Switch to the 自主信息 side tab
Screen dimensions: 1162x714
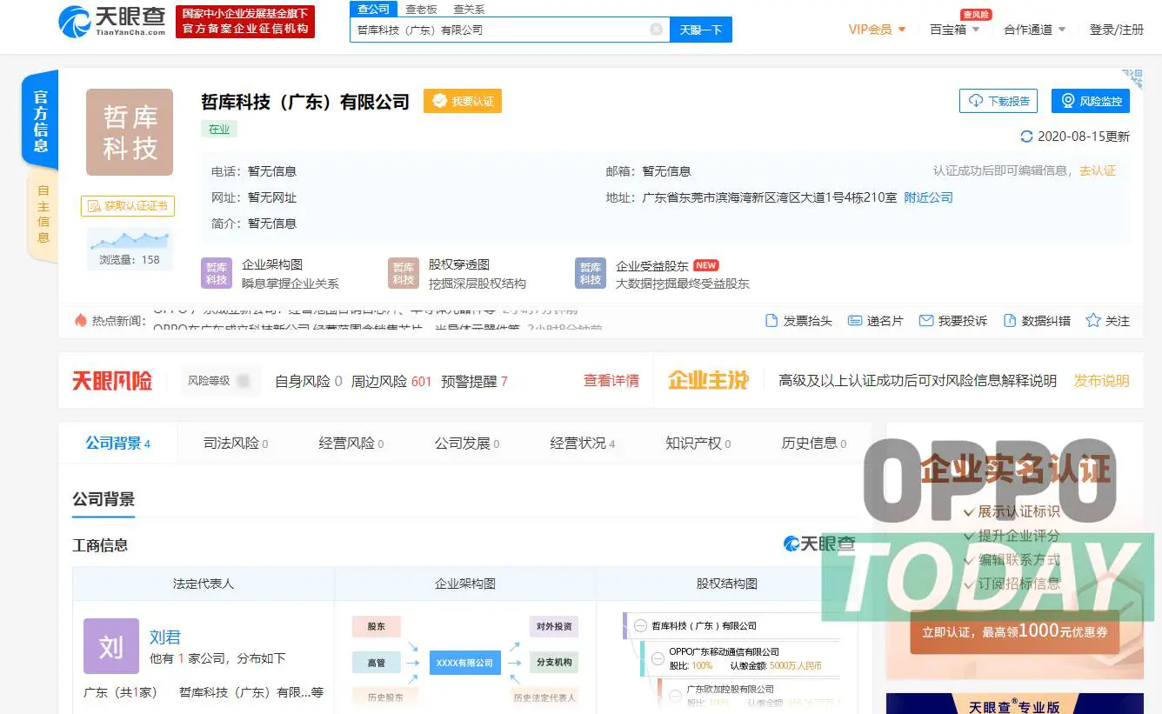(x=43, y=214)
